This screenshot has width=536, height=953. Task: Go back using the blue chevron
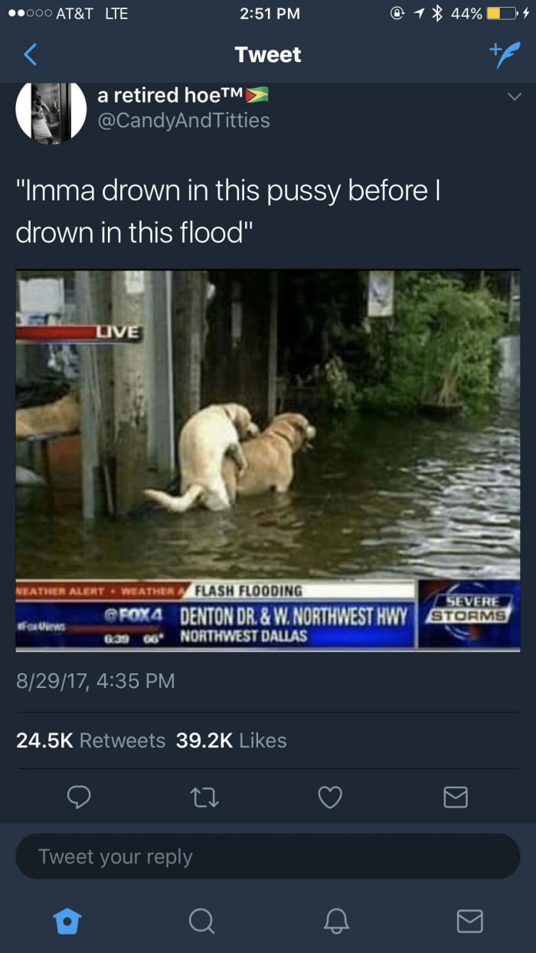pyautogui.click(x=30, y=54)
